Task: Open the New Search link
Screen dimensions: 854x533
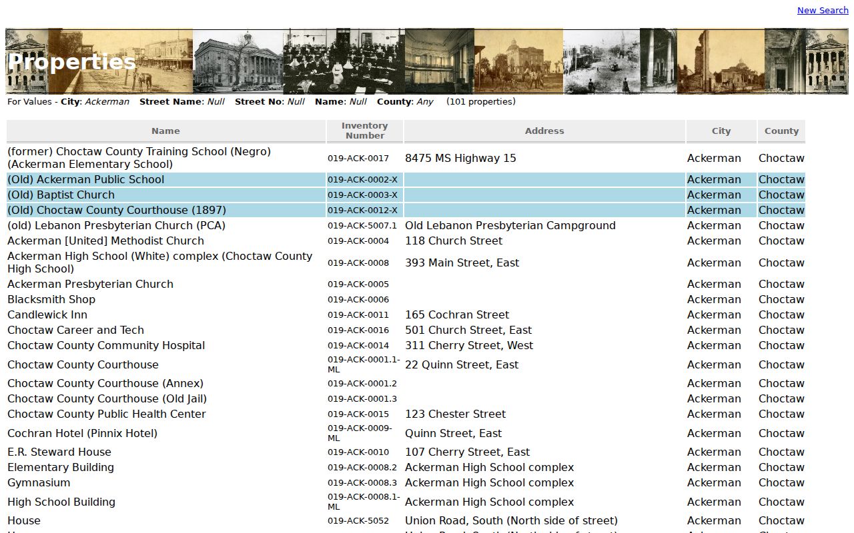Action: point(823,10)
